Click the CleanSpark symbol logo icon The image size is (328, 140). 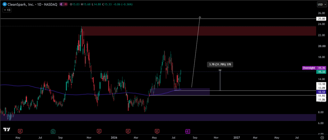tap(4, 4)
